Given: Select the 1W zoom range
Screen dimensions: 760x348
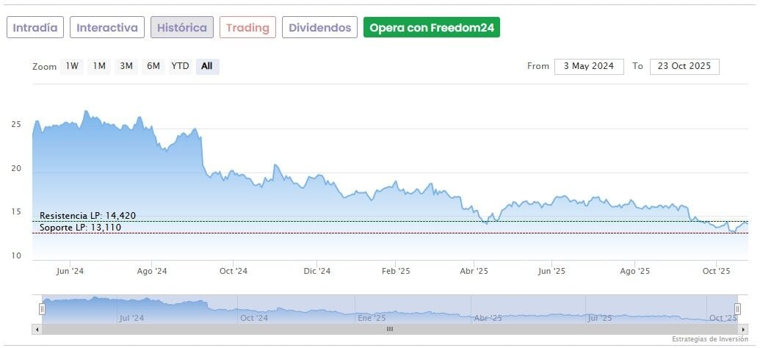Looking at the screenshot, I should (72, 66).
